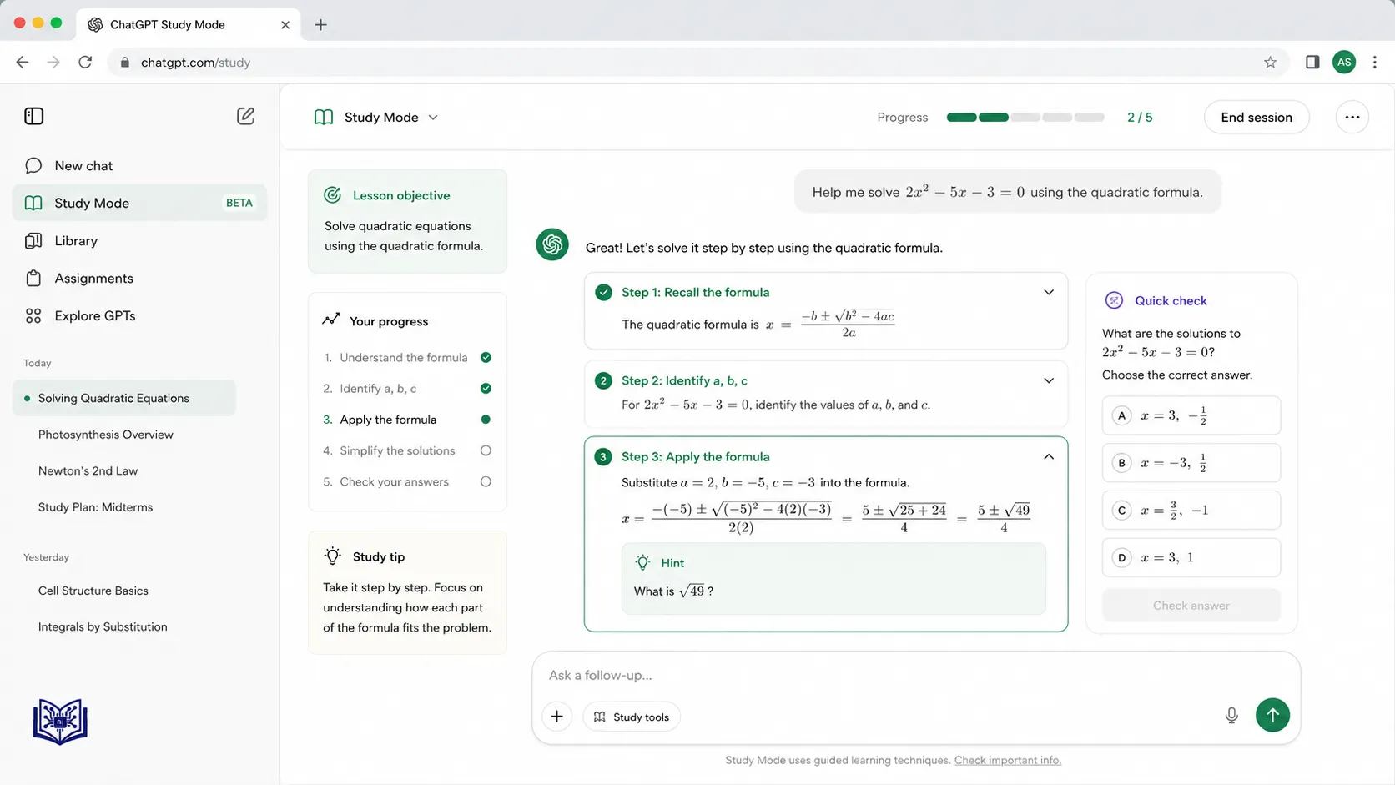The height and width of the screenshot is (785, 1395).
Task: Open Cell Structure Basics chat
Action: [x=93, y=591]
